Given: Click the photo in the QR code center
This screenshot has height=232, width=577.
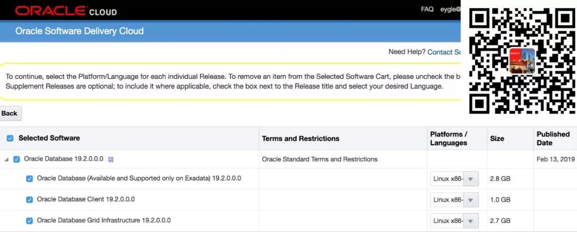Looking at the screenshot, I should tap(522, 61).
